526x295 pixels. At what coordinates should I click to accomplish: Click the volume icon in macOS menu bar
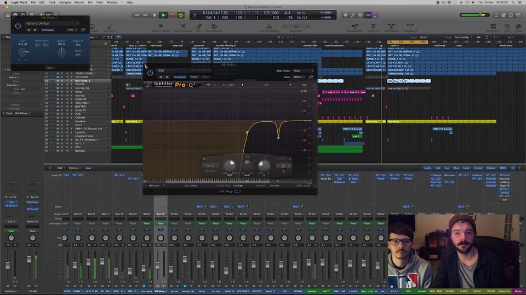pos(473,2)
